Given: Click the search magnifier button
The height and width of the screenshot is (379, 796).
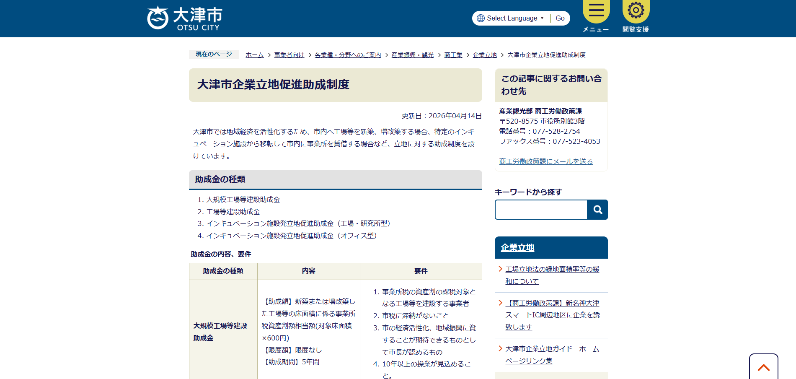Looking at the screenshot, I should 597,210.
